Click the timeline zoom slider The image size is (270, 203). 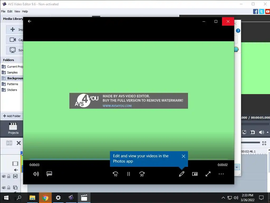pyautogui.click(x=250, y=142)
